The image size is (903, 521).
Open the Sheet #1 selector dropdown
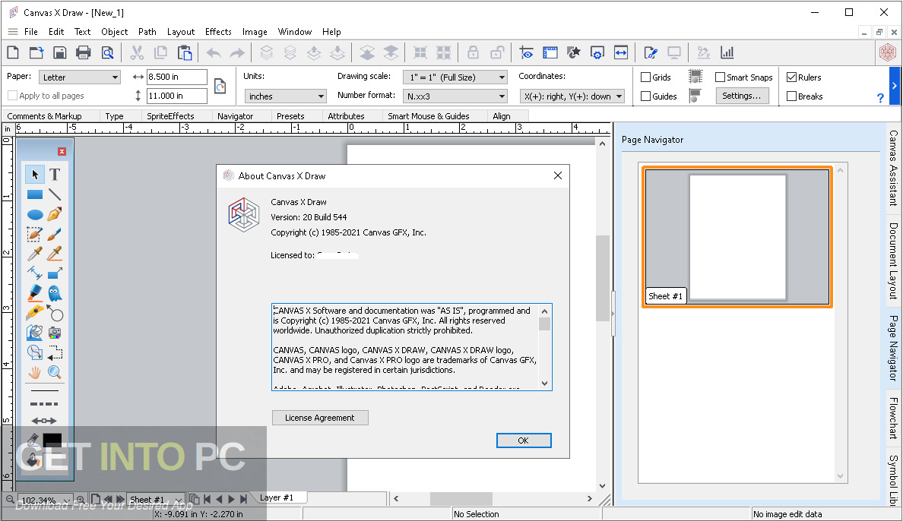pyautogui.click(x=178, y=500)
